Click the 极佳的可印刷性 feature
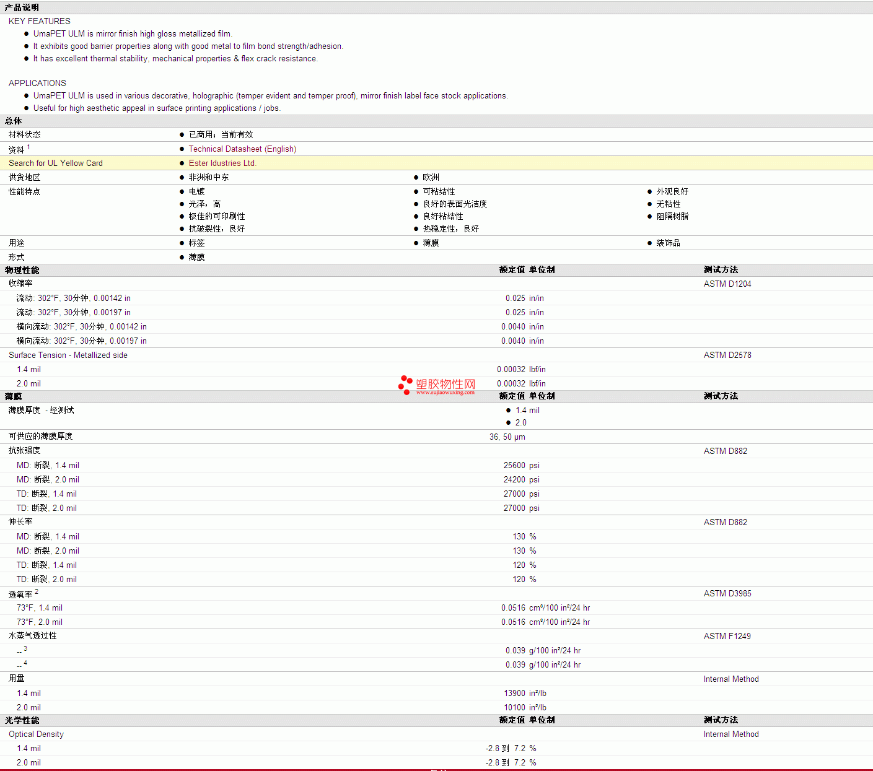 [217, 216]
